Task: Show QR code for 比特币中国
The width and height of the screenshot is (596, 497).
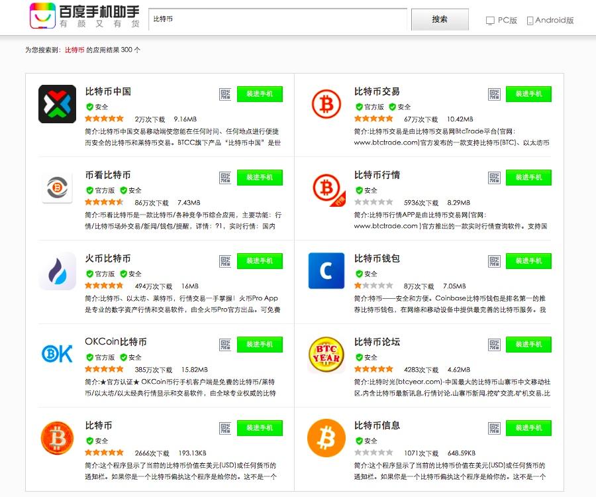Action: (x=225, y=94)
